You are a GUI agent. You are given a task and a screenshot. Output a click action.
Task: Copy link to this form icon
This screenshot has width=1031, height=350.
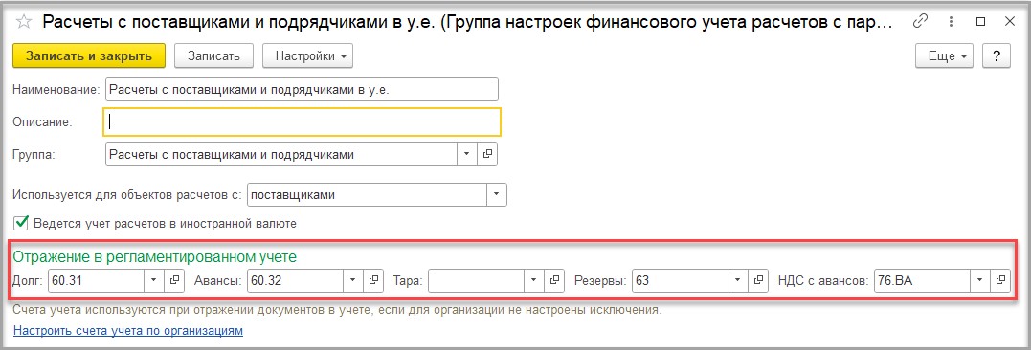pos(921,22)
